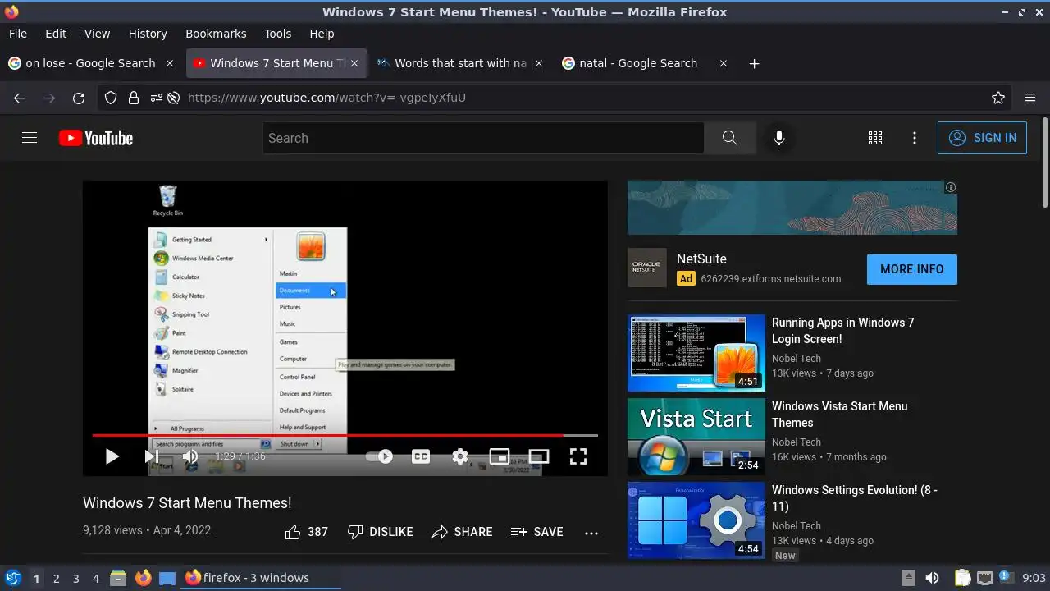
Task: Seek on the red video progress bar
Action: pos(345,435)
